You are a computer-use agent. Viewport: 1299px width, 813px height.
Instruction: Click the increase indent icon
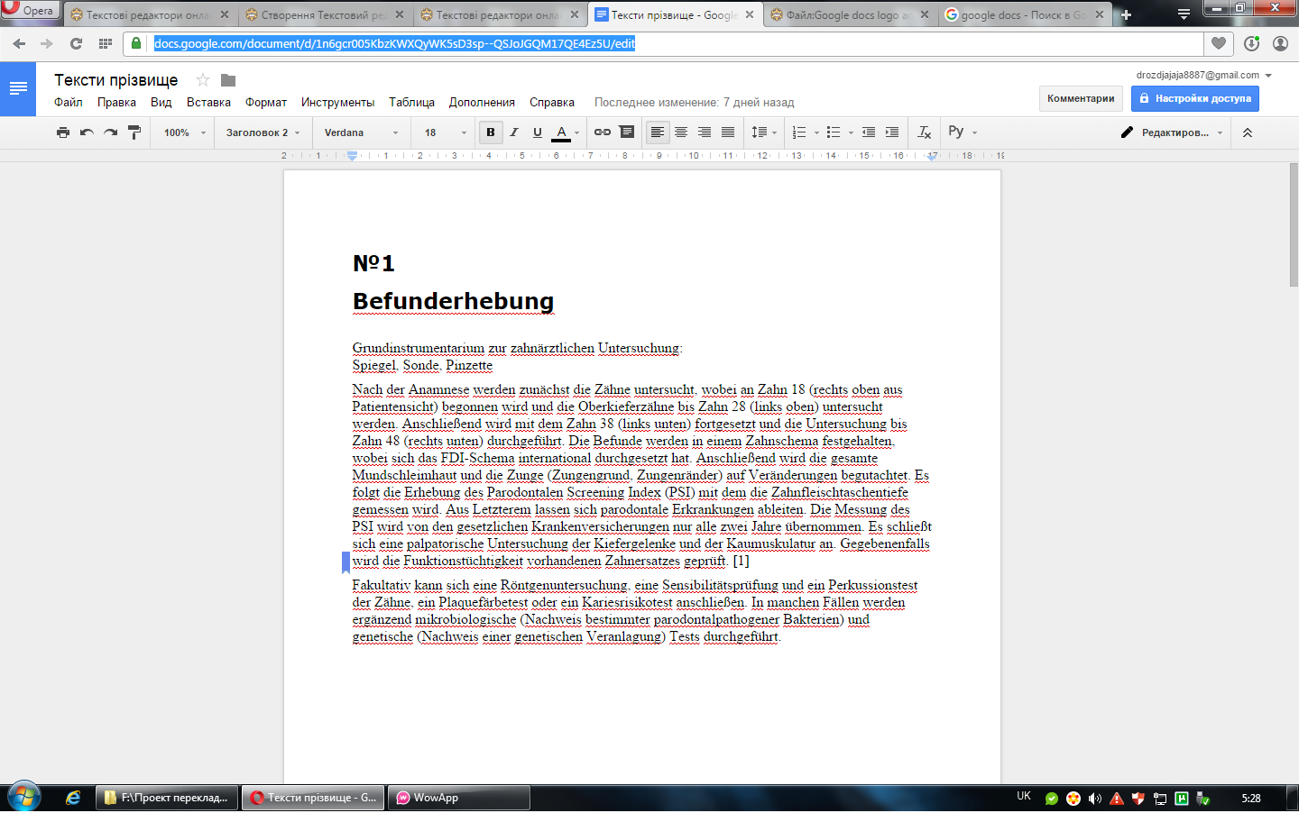point(892,132)
